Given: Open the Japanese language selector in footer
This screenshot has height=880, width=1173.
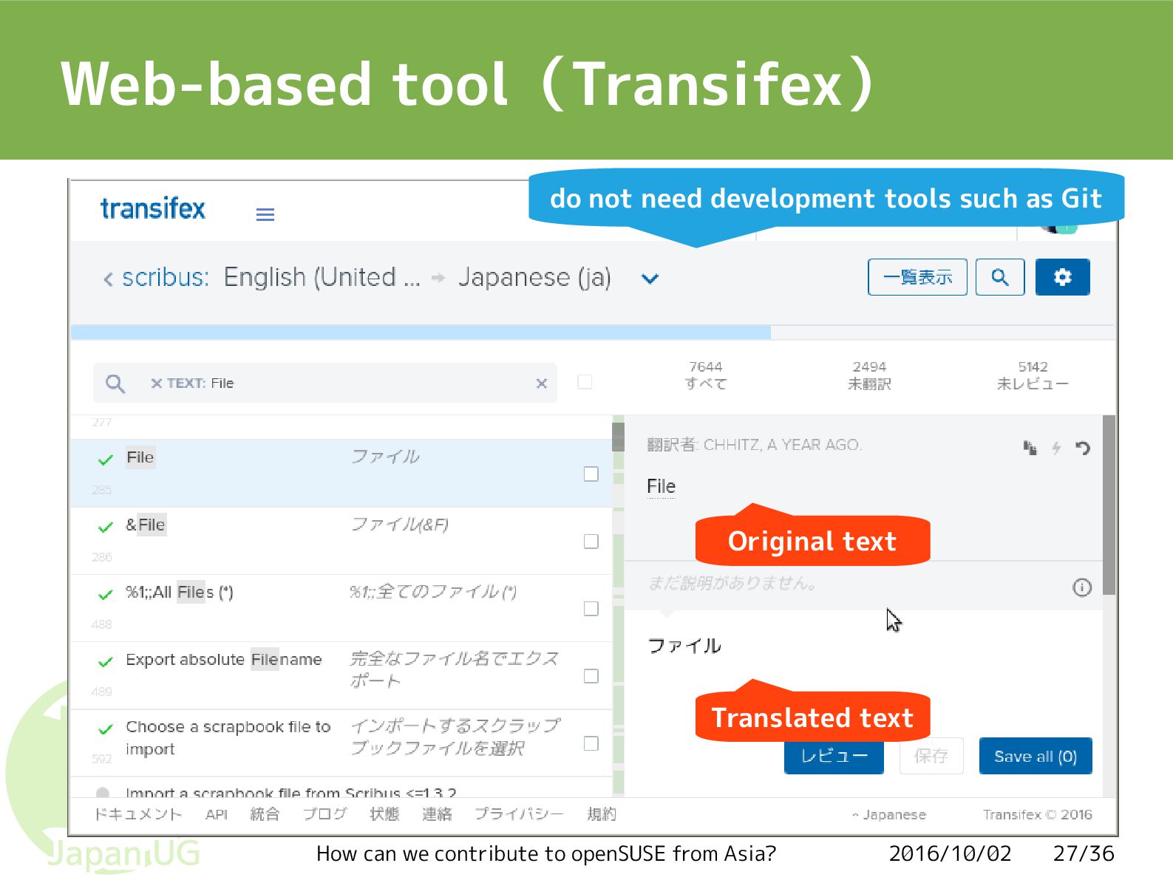Looking at the screenshot, I should 888,814.
